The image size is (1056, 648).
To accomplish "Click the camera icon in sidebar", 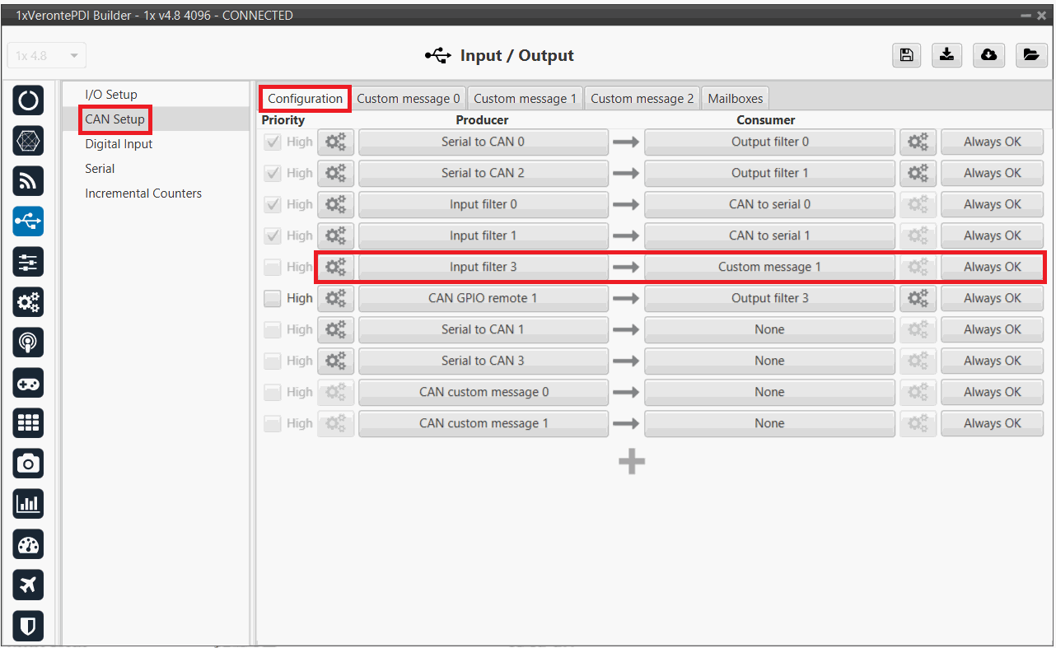I will point(28,464).
